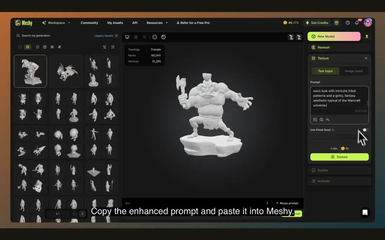385x240 pixels.
Task: Switch to the Image Input tab
Action: (x=354, y=71)
